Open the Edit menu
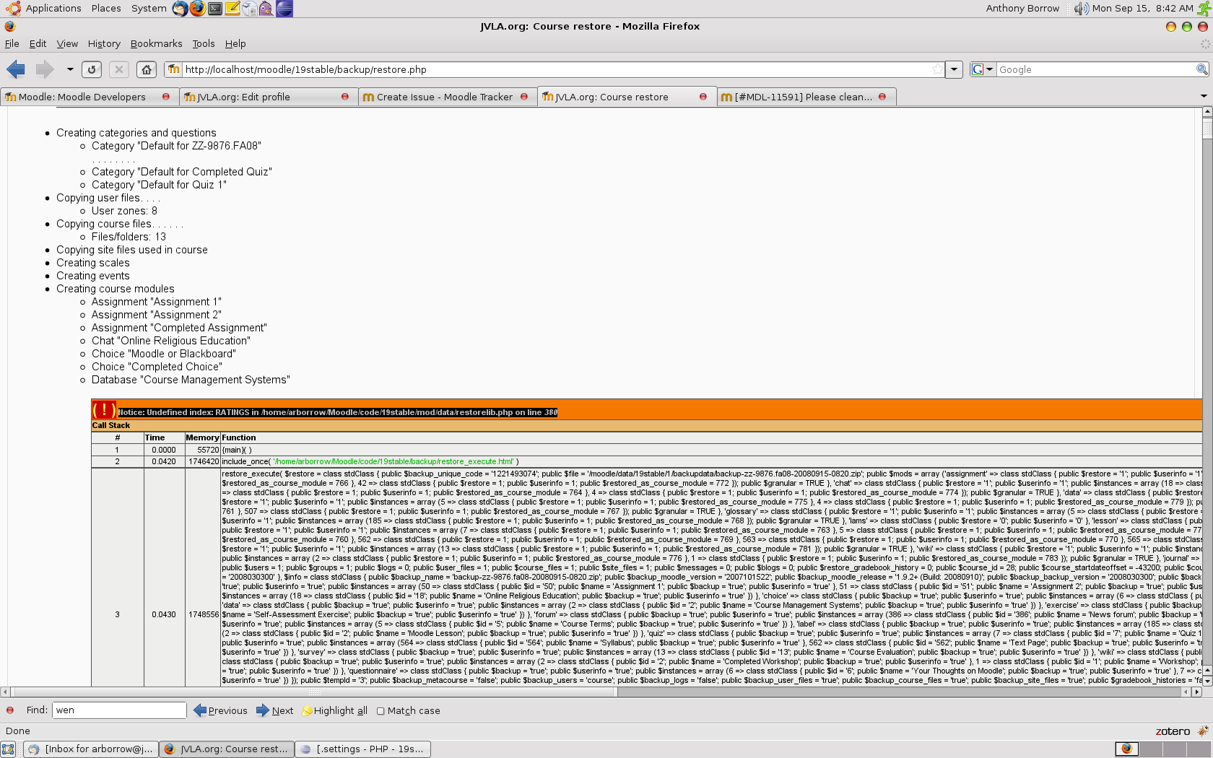The image size is (1213, 758). point(38,43)
